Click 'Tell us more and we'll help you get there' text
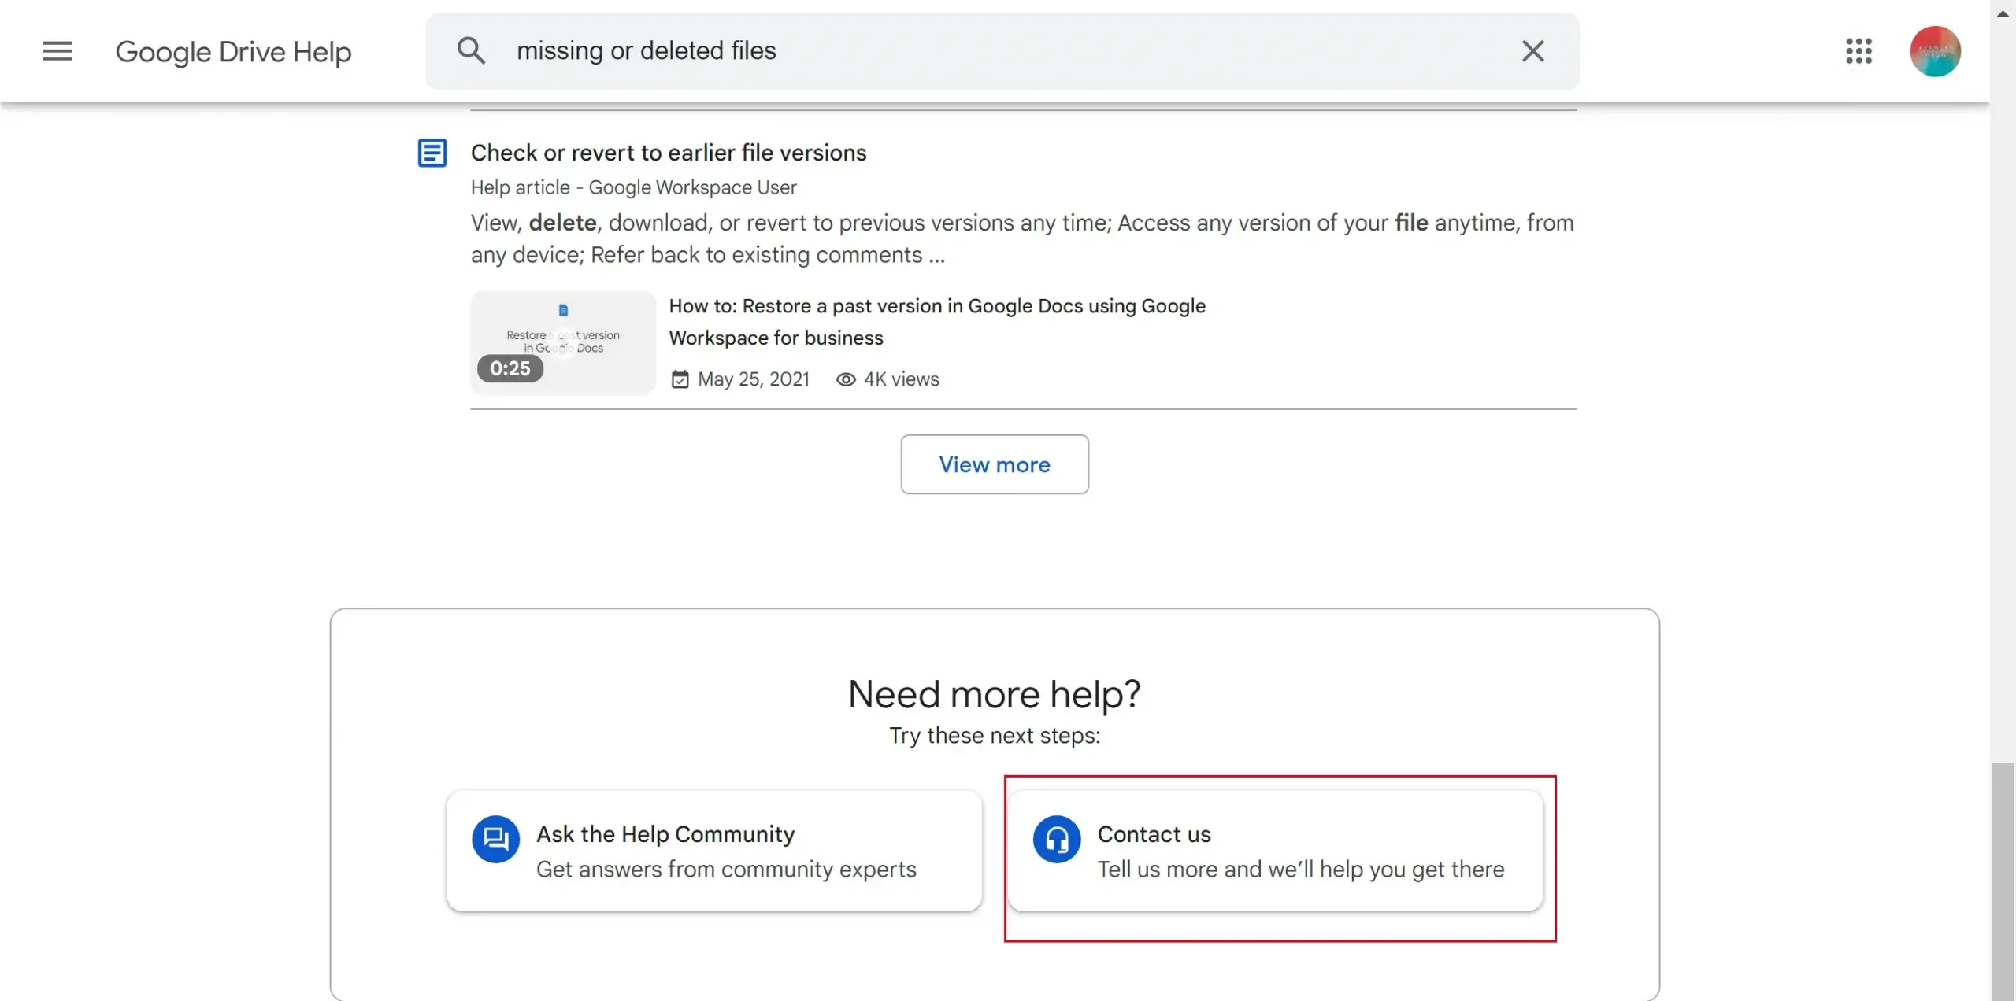 tap(1301, 870)
